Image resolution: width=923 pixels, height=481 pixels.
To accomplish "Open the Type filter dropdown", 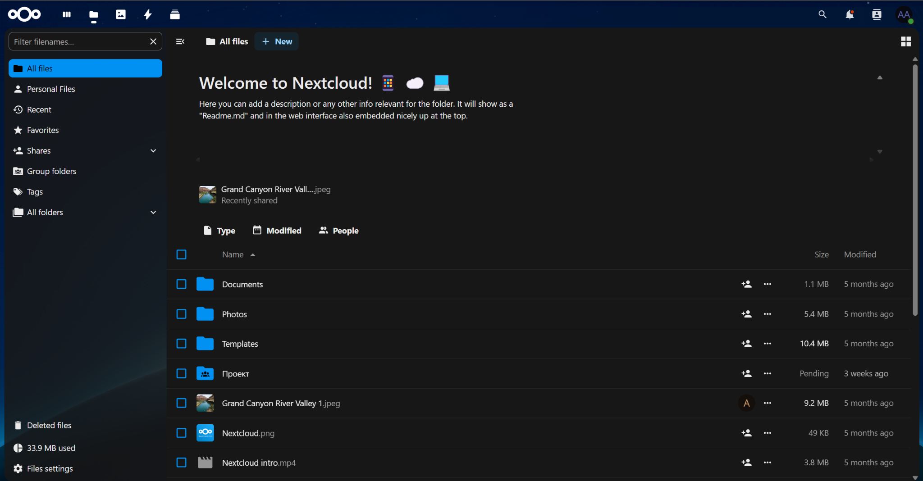I will coord(219,231).
